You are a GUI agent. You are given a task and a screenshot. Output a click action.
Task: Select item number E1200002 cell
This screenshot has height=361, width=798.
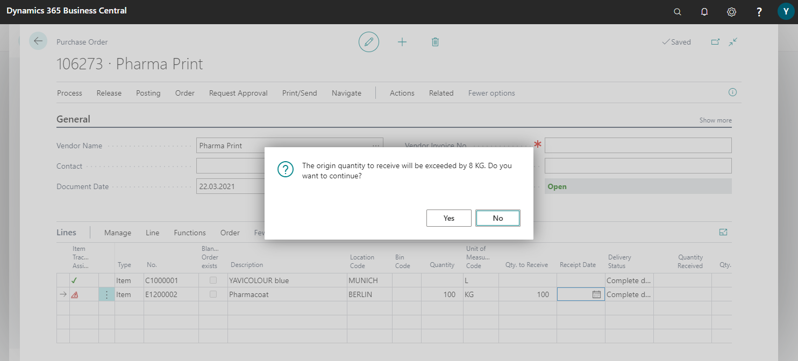pos(172,294)
